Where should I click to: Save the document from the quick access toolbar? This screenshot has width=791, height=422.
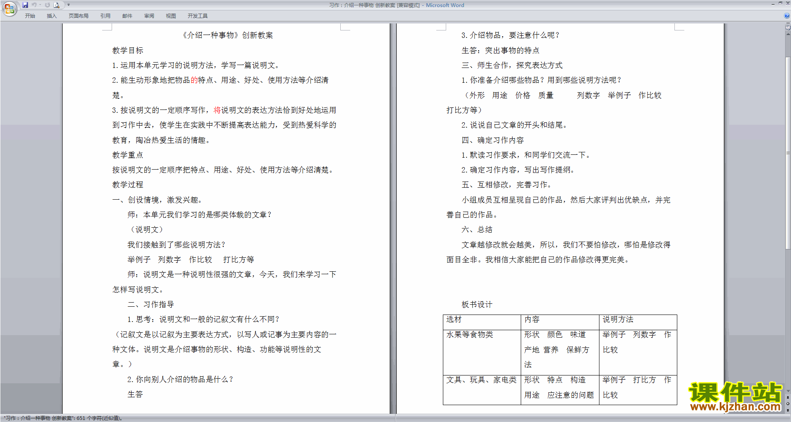(25, 5)
